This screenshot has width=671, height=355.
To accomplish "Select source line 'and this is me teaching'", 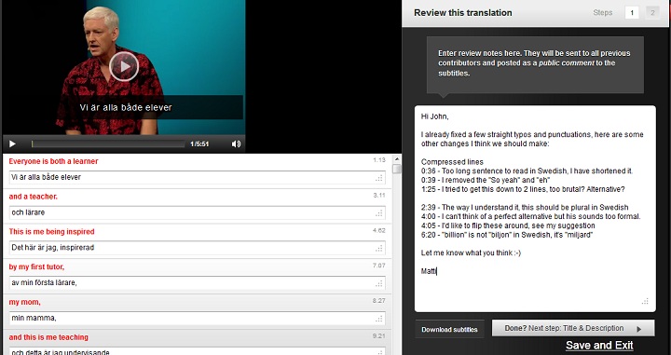I will 48,337.
